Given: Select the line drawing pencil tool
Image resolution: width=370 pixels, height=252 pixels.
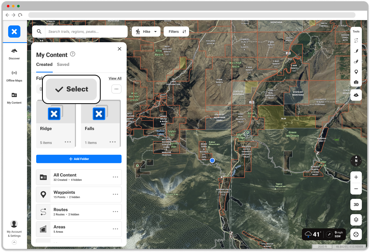Looking at the screenshot, I should coord(356,51).
